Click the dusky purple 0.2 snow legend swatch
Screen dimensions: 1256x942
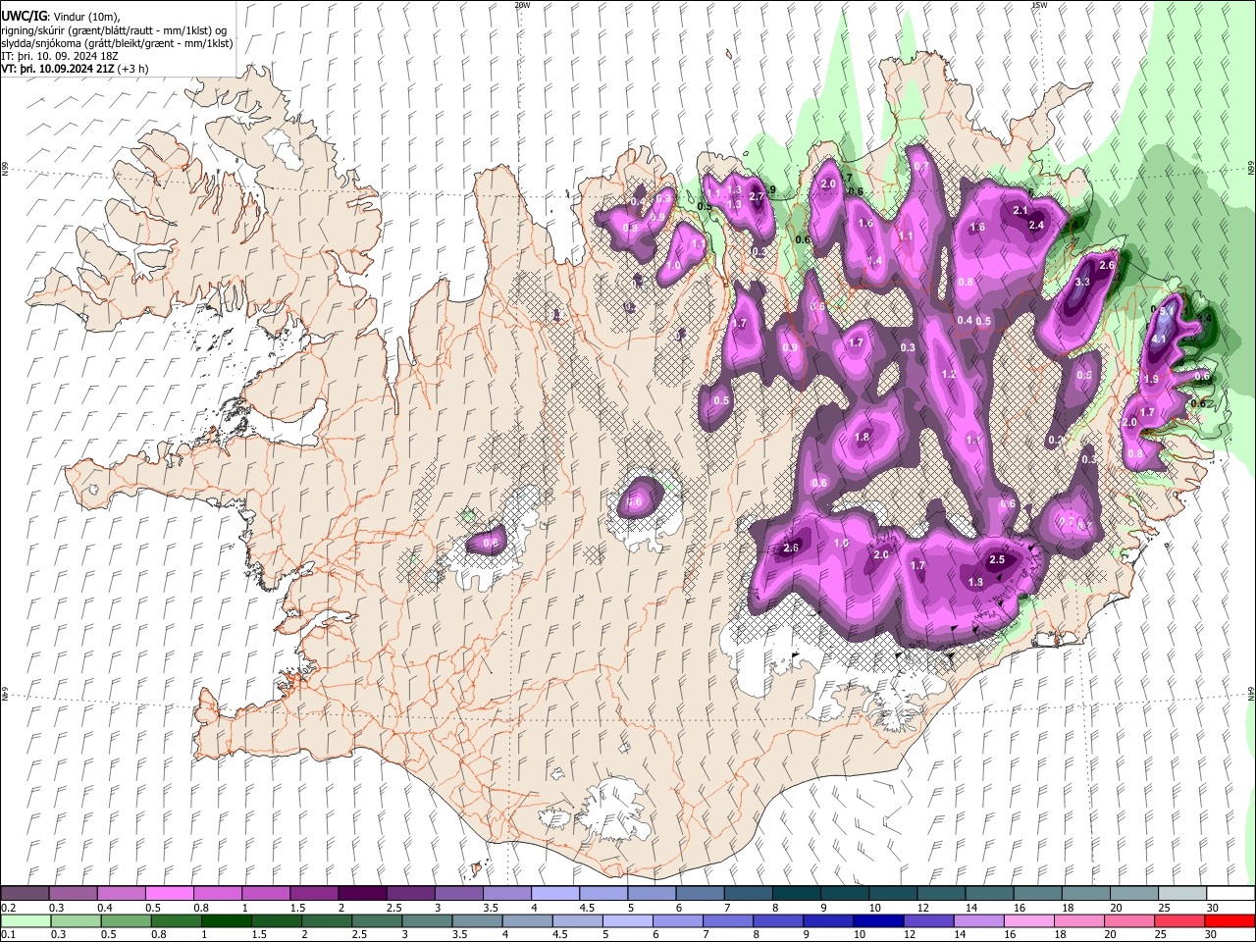coord(25,894)
